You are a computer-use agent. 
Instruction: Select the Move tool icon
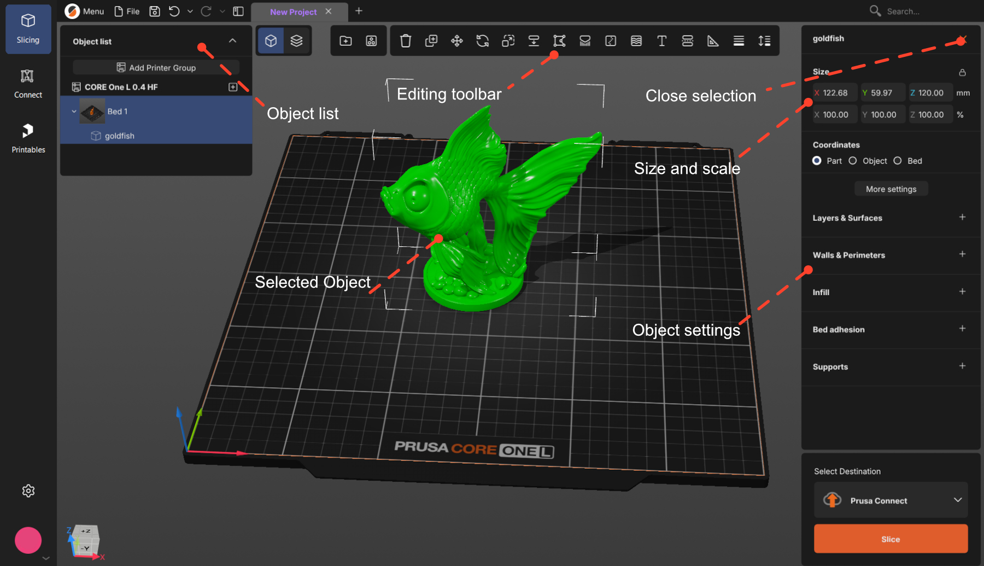(456, 41)
